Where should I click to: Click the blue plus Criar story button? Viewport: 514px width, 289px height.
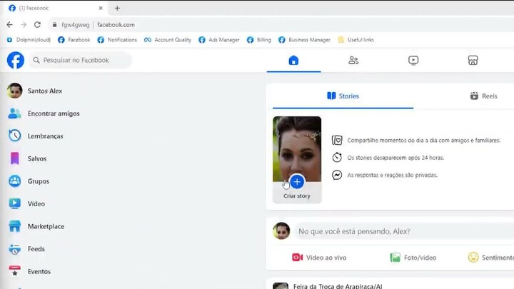(297, 182)
